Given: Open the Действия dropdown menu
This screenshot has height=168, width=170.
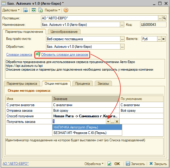Looking at the screenshot, I should point(11,10).
